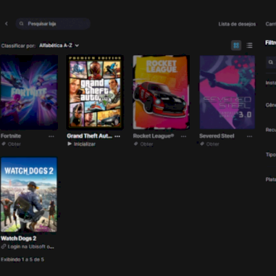Click the tag icon beside Severed Steel's Obter

coord(202,144)
